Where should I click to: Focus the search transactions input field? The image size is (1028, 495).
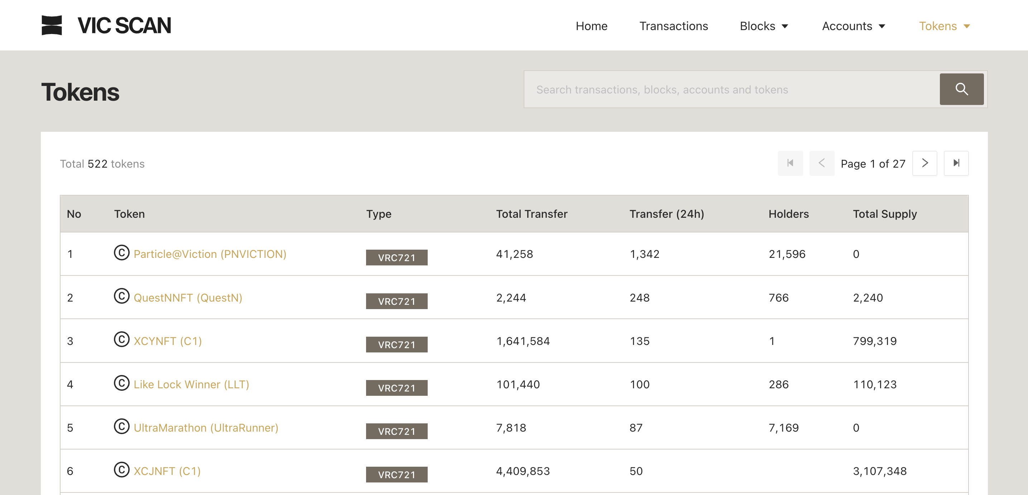pyautogui.click(x=731, y=90)
